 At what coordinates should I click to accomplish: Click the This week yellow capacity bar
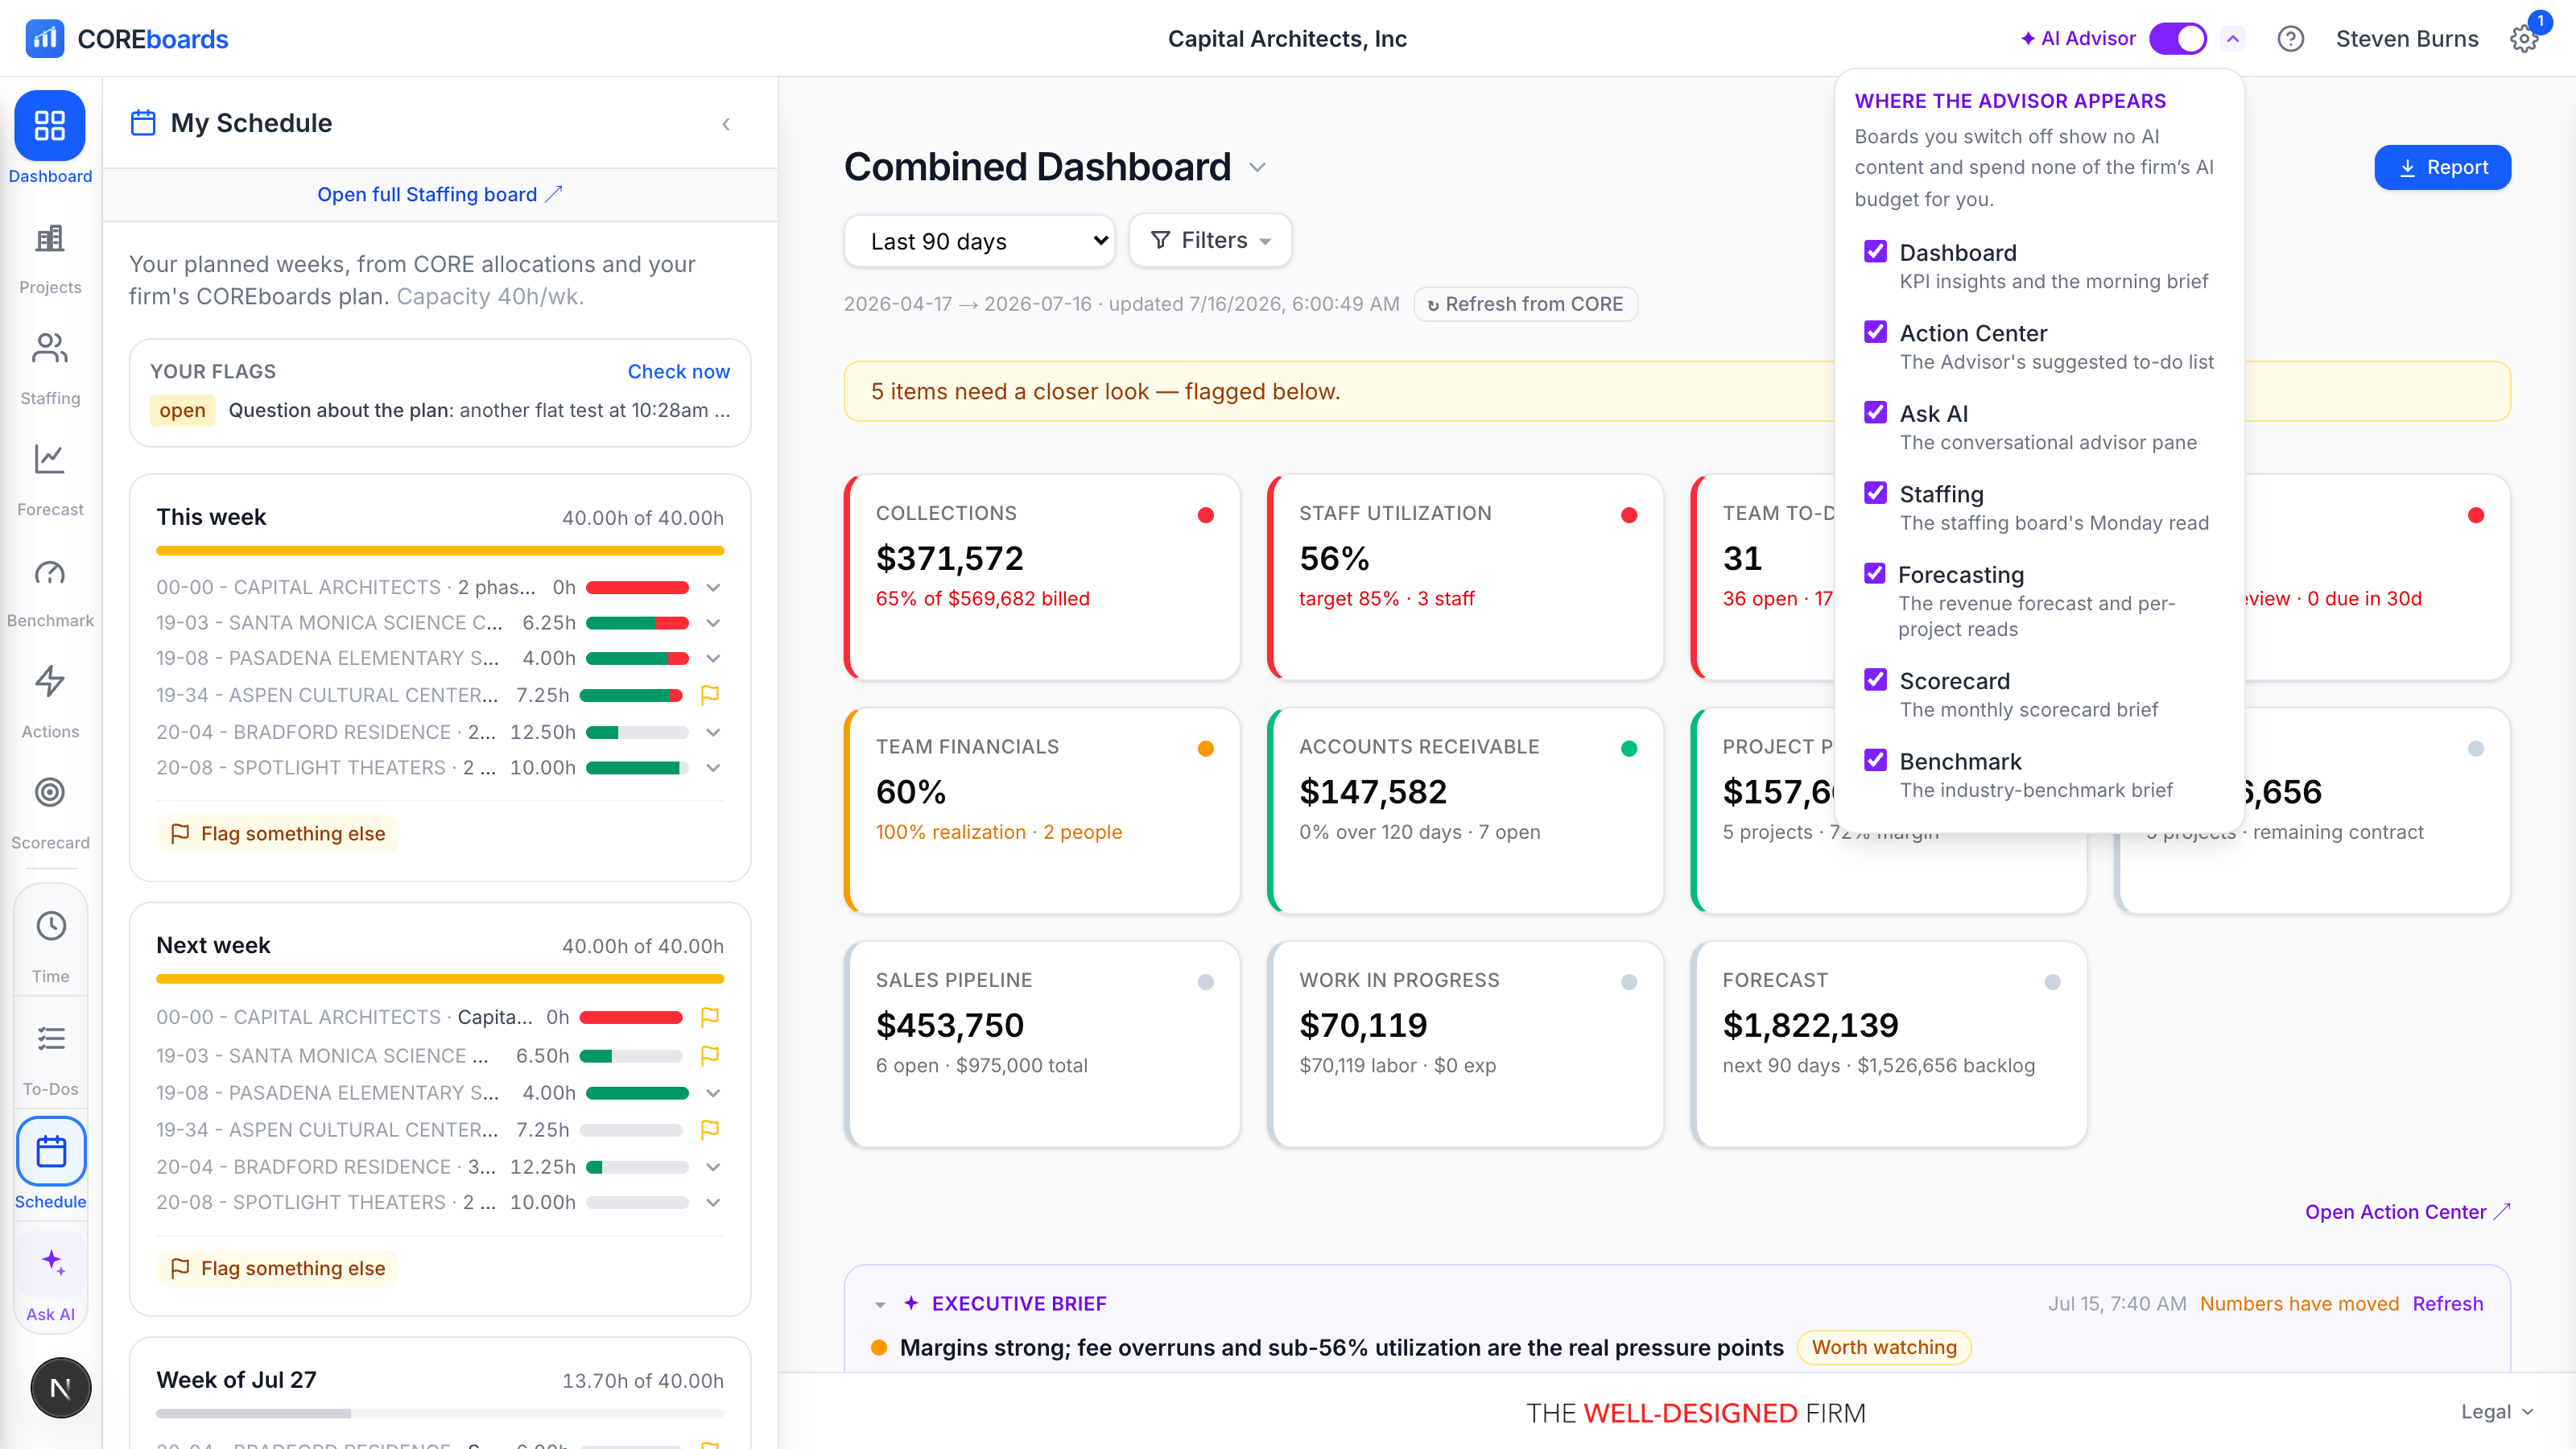pos(440,551)
